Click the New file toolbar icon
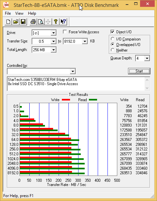Screen dimensions: 157x201 [x=8, y=22]
